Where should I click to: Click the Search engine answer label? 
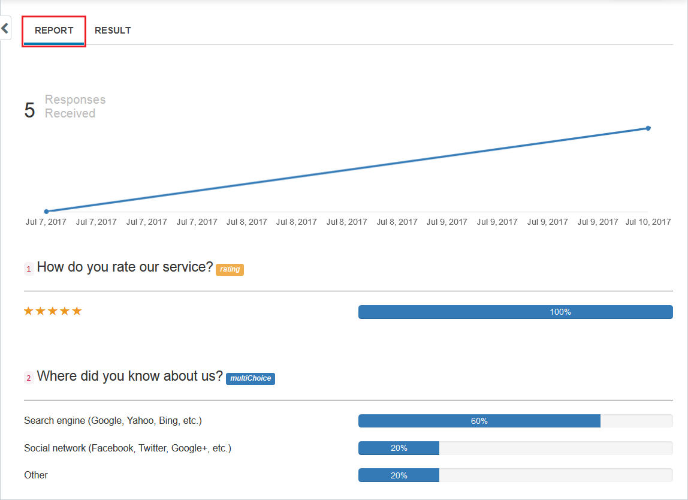113,420
